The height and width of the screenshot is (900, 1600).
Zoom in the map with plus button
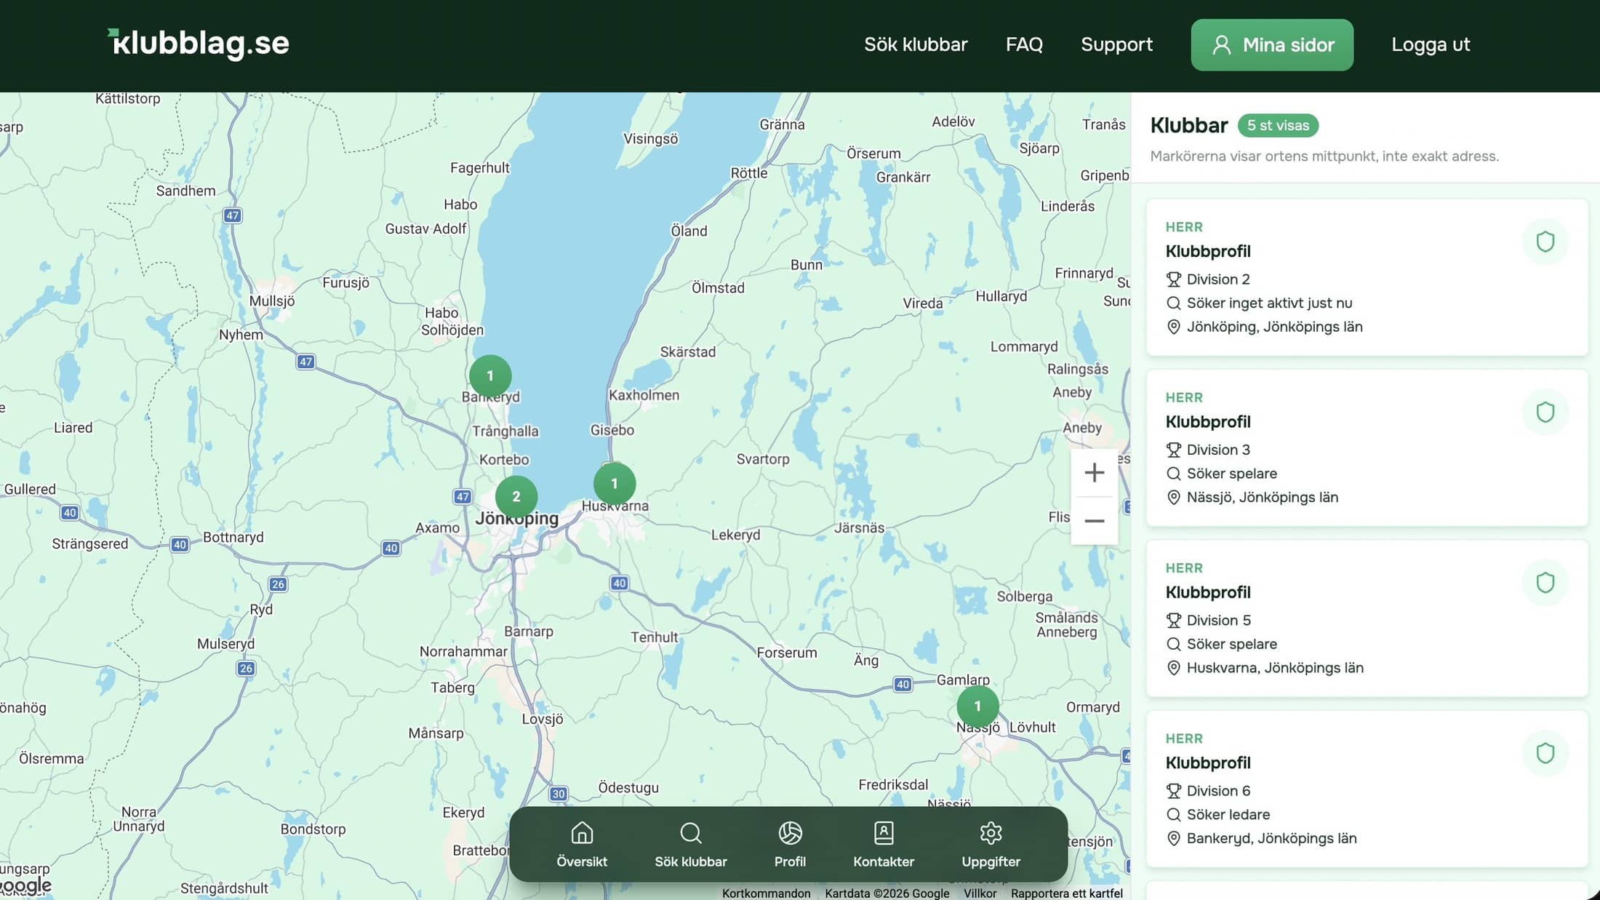click(x=1094, y=473)
